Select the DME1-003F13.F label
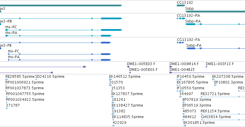245x127 pixels. [220, 64]
